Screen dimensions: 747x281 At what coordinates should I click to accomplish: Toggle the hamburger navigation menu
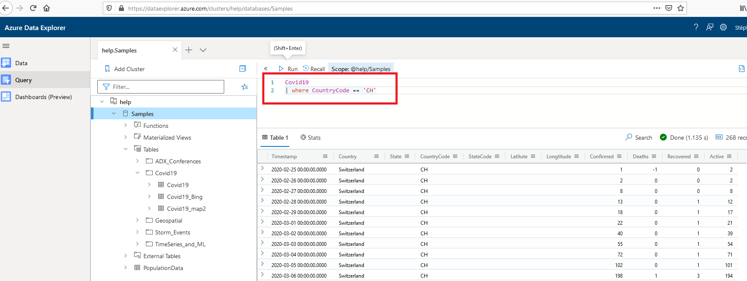point(6,46)
